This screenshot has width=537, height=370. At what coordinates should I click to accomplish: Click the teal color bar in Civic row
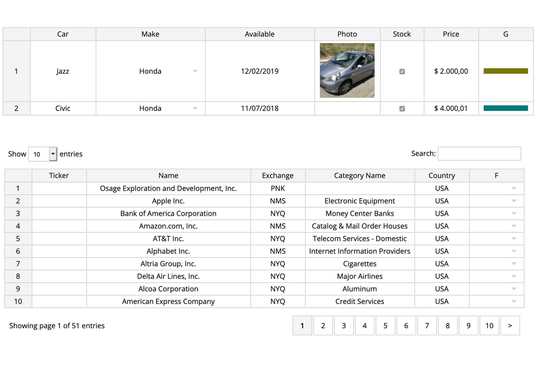[505, 108]
